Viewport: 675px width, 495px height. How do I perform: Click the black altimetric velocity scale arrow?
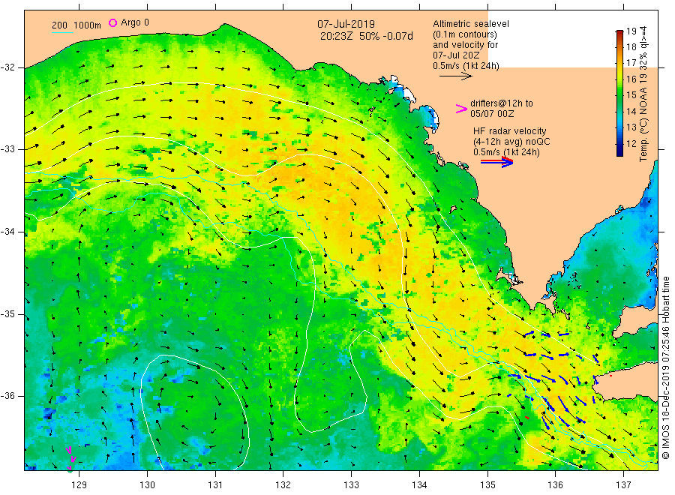click(x=456, y=76)
